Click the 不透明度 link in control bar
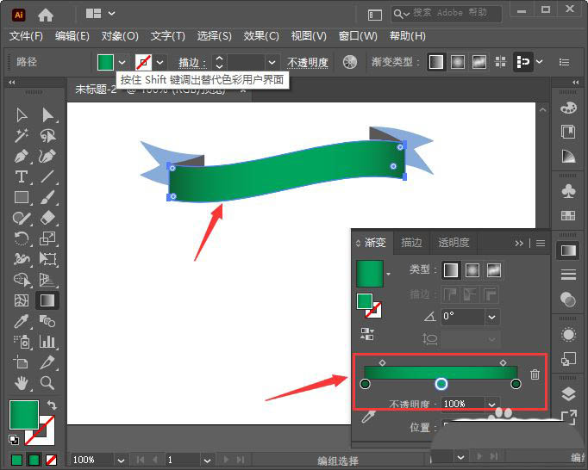588x470 pixels. tap(308, 63)
